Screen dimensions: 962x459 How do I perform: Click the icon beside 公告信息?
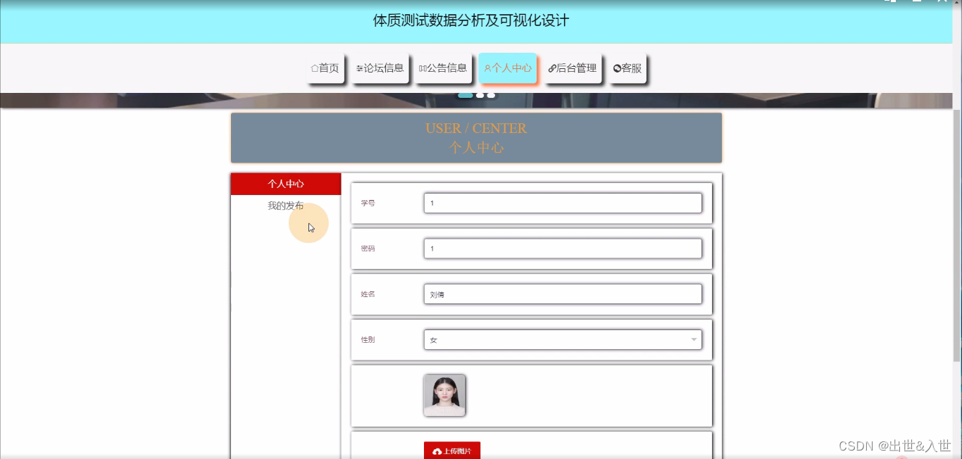pyautogui.click(x=423, y=68)
